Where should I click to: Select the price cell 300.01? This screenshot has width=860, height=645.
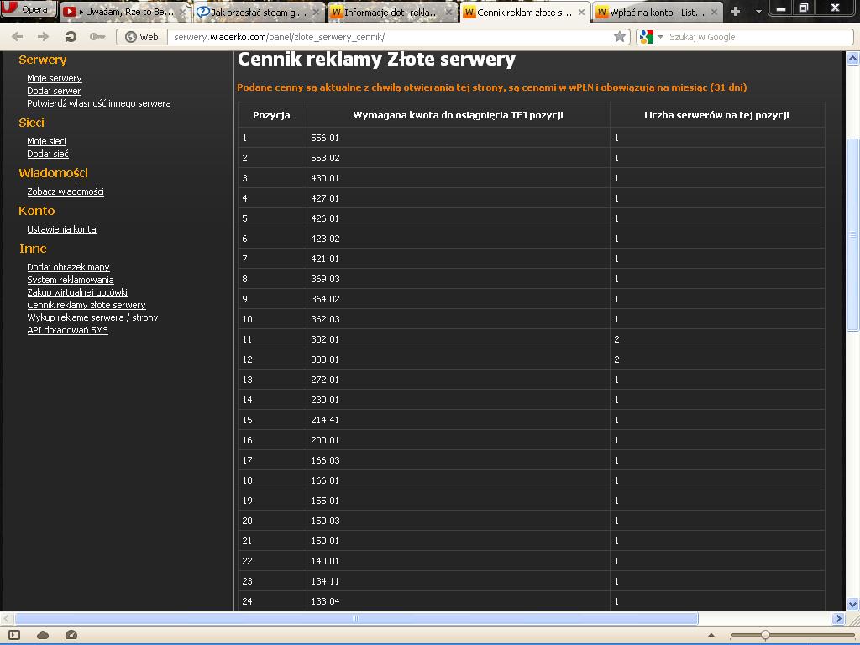point(458,359)
